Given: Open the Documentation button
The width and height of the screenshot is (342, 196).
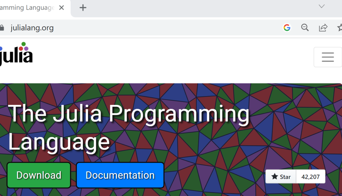Looking at the screenshot, I should [120, 175].
